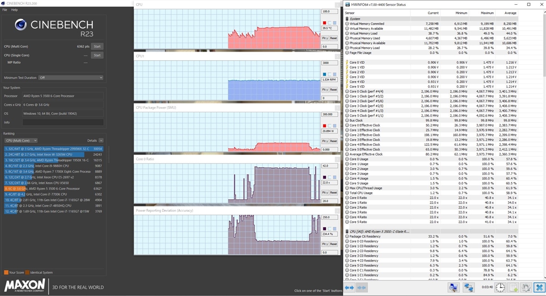Click the 100.0 max value field in CPU graph
Viewport: 546px width, 296px height.
(x=330, y=12)
